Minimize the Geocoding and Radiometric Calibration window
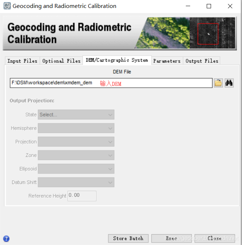This screenshot has height=245, width=242. coord(188,6)
